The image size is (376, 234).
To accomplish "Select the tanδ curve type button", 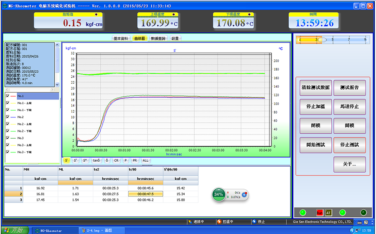I will [96, 160].
